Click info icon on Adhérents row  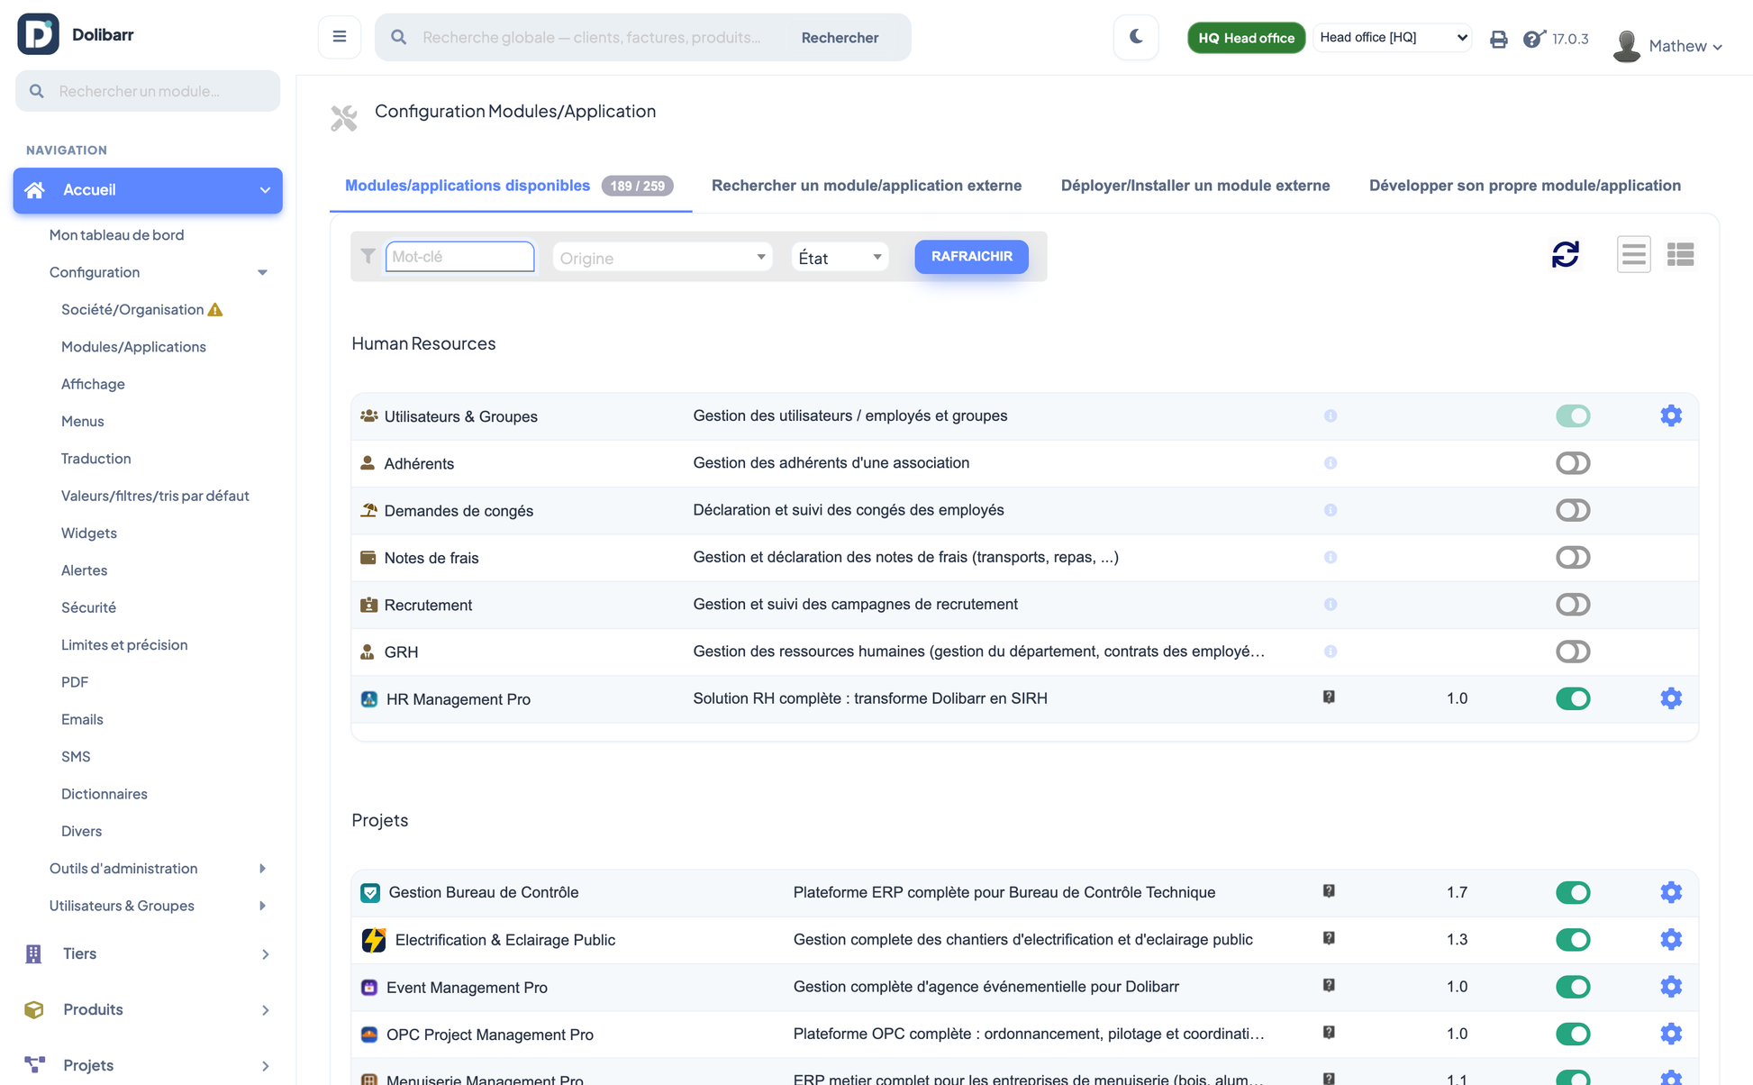pos(1331,463)
